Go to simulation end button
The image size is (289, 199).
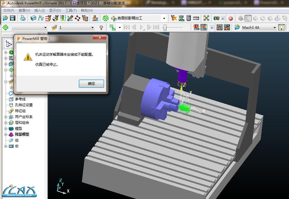click(x=156, y=27)
